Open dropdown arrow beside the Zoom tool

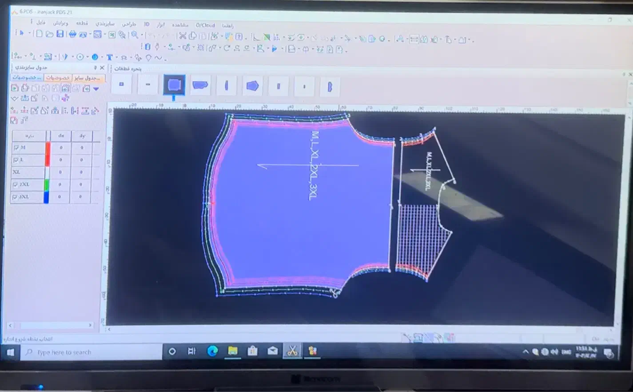142,36
